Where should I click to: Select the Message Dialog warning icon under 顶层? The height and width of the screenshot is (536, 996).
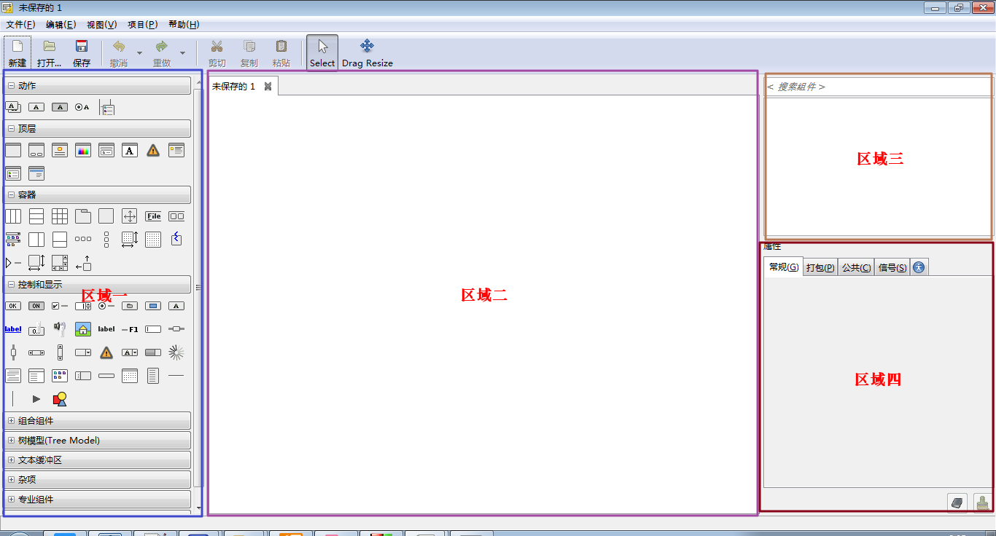pos(153,150)
